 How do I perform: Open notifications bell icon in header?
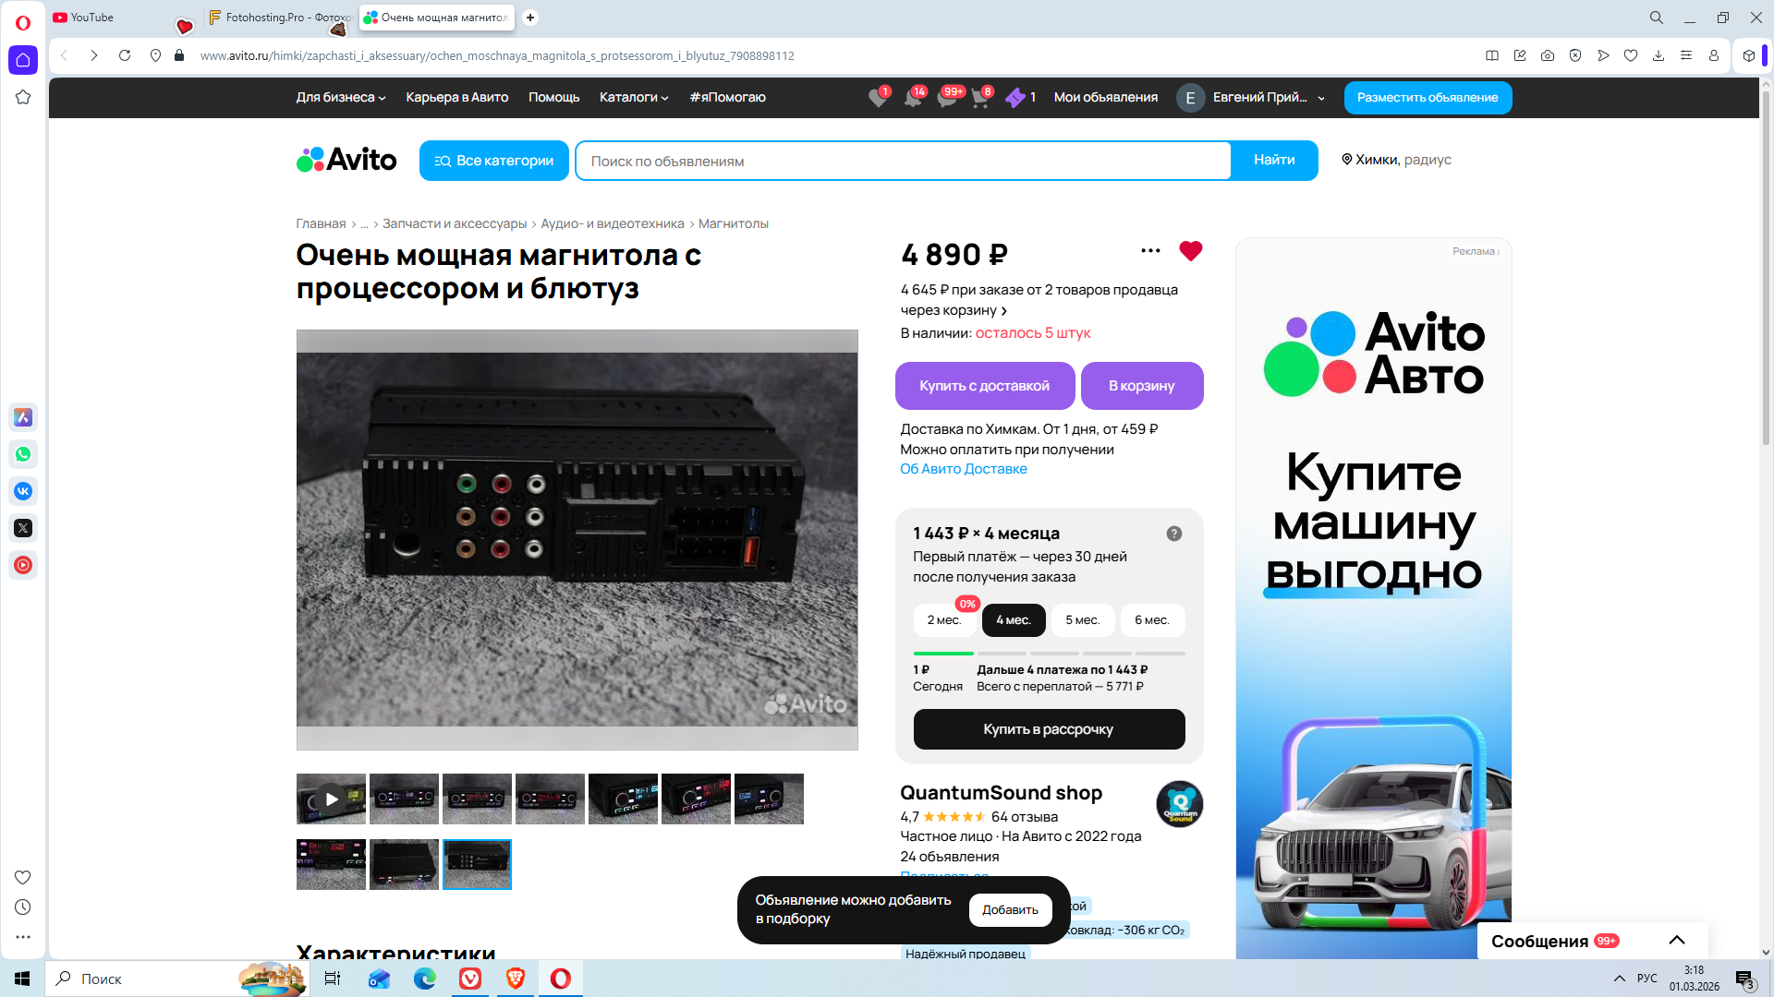point(913,98)
